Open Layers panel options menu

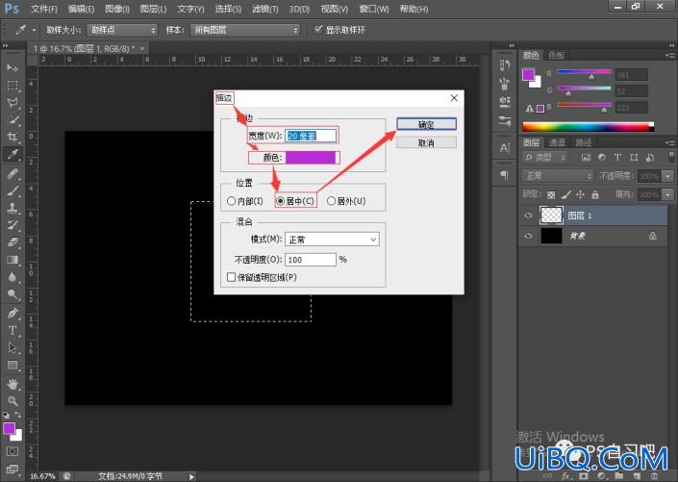pos(669,142)
